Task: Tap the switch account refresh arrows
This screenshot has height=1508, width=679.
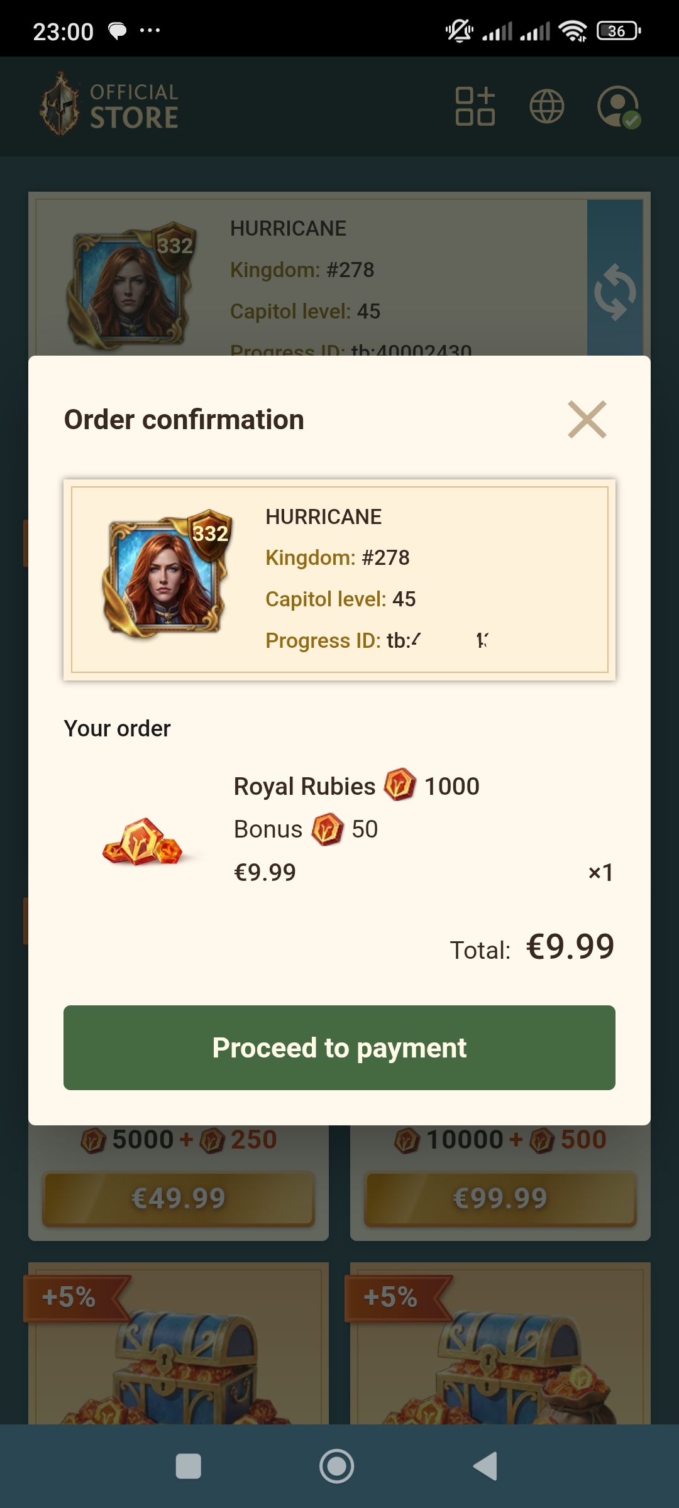Action: point(615,292)
